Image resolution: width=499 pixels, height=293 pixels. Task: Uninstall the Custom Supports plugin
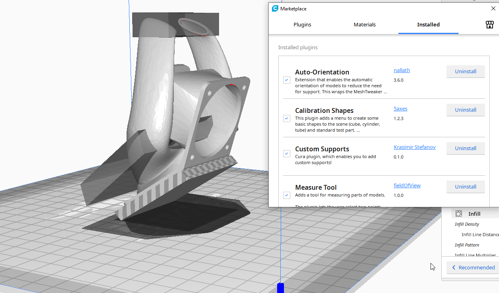[465, 148]
